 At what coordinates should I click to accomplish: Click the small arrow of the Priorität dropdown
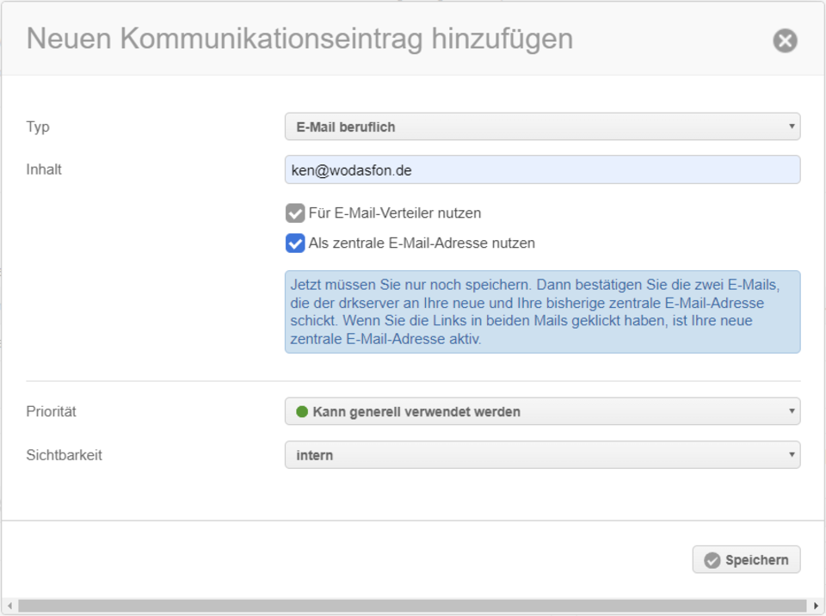click(x=792, y=411)
